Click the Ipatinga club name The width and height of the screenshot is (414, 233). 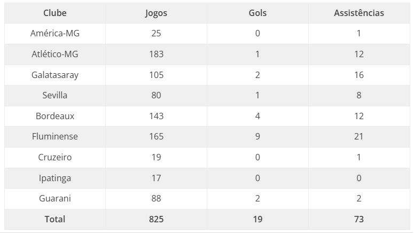tap(55, 178)
